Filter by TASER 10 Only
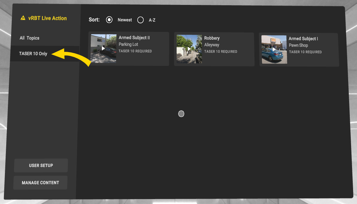 [x=33, y=54]
